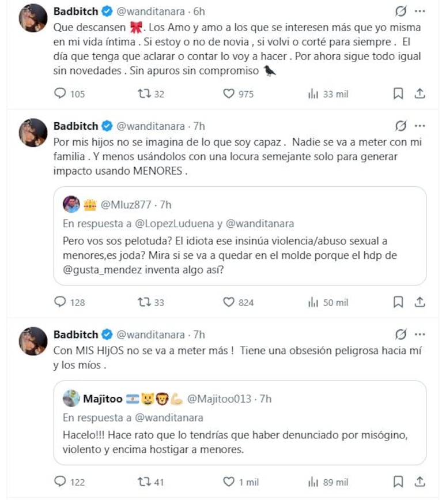
Task: View analytics for 50 mil views tweet
Action: (x=314, y=302)
